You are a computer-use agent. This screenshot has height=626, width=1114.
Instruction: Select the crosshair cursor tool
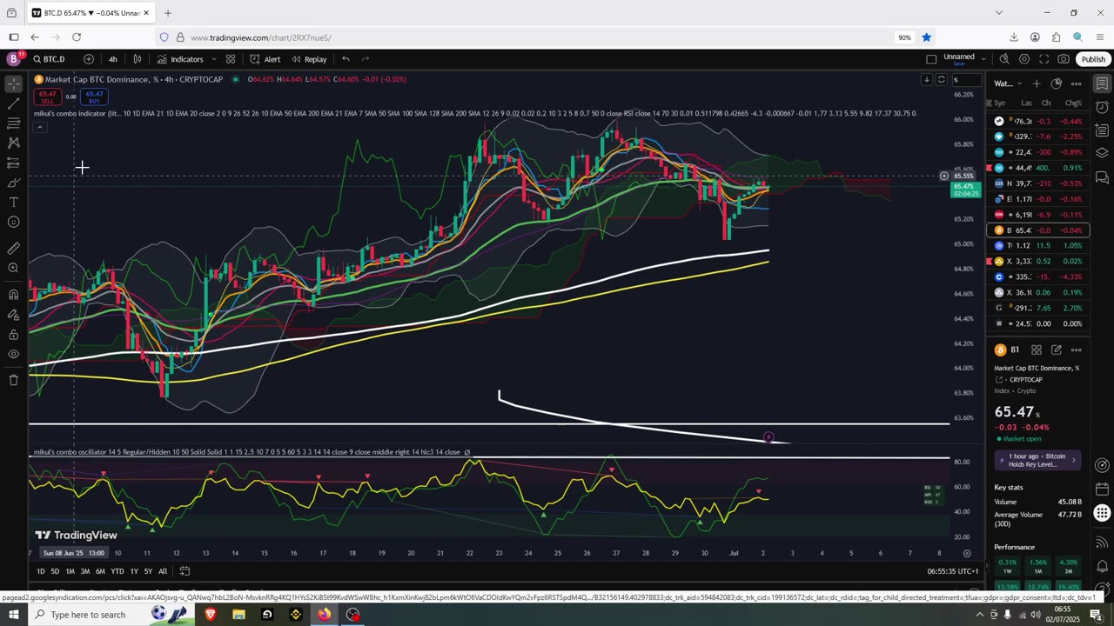click(14, 84)
